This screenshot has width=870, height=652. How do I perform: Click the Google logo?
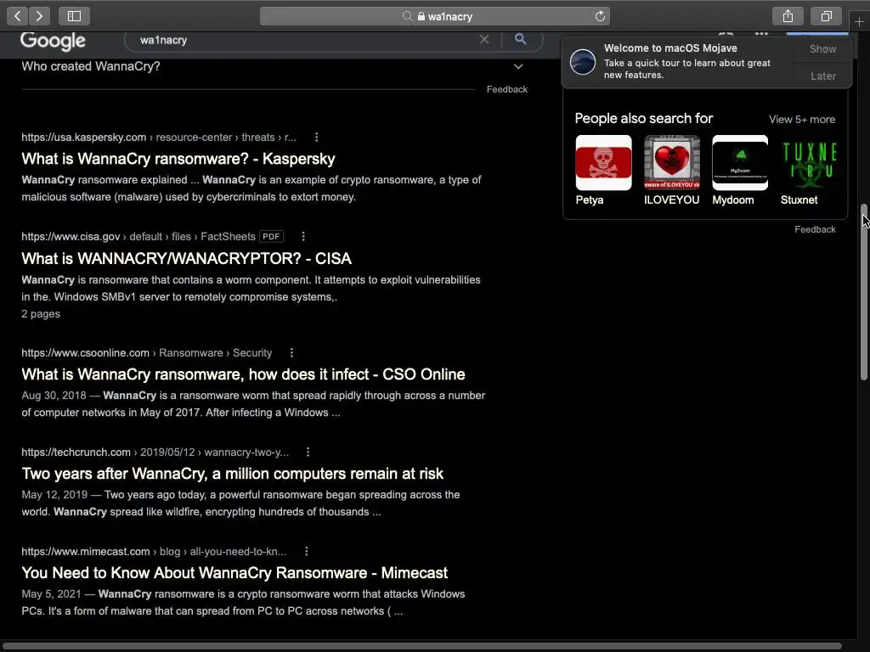click(x=53, y=40)
